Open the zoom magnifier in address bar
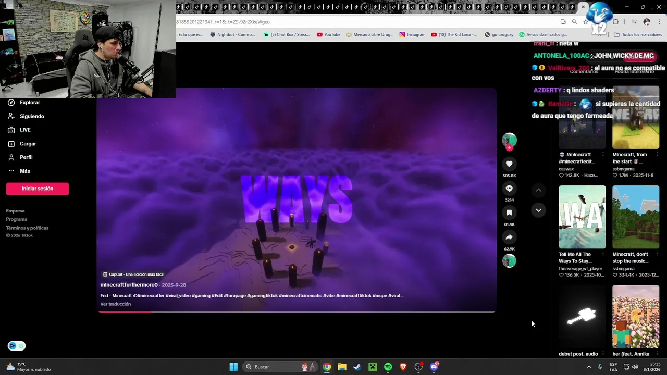Image resolution: width=667 pixels, height=375 pixels. click(x=574, y=22)
